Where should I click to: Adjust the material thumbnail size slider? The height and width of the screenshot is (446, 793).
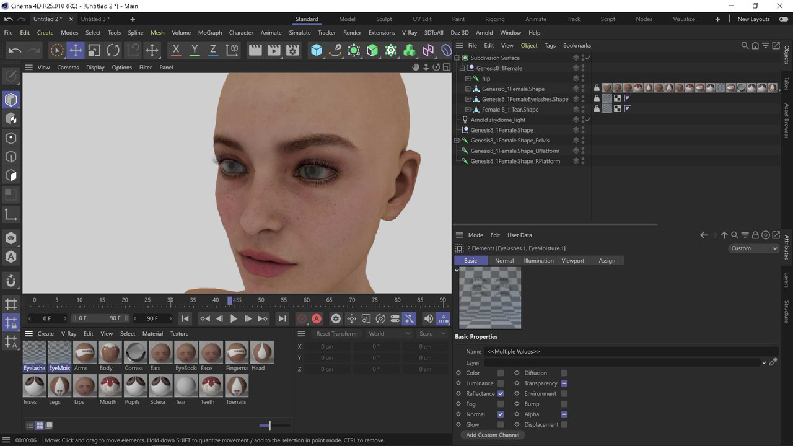(x=269, y=426)
